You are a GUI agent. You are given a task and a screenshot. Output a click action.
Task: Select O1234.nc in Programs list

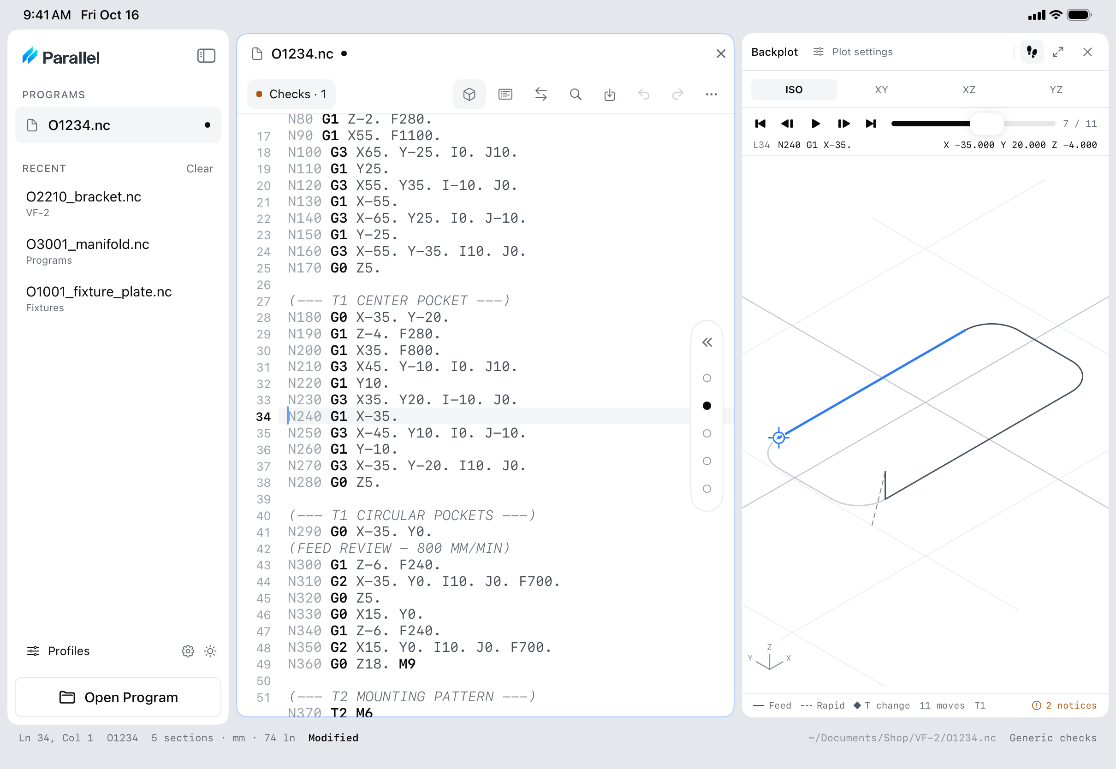(118, 125)
